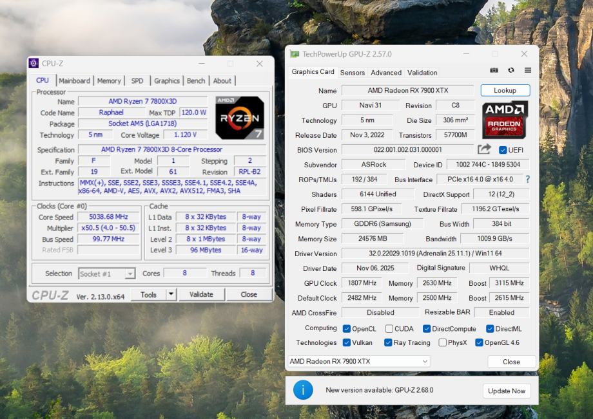This screenshot has height=419, width=593.
Task: Click the Bandwidth value 1009.9 GB/s
Action: click(494, 239)
